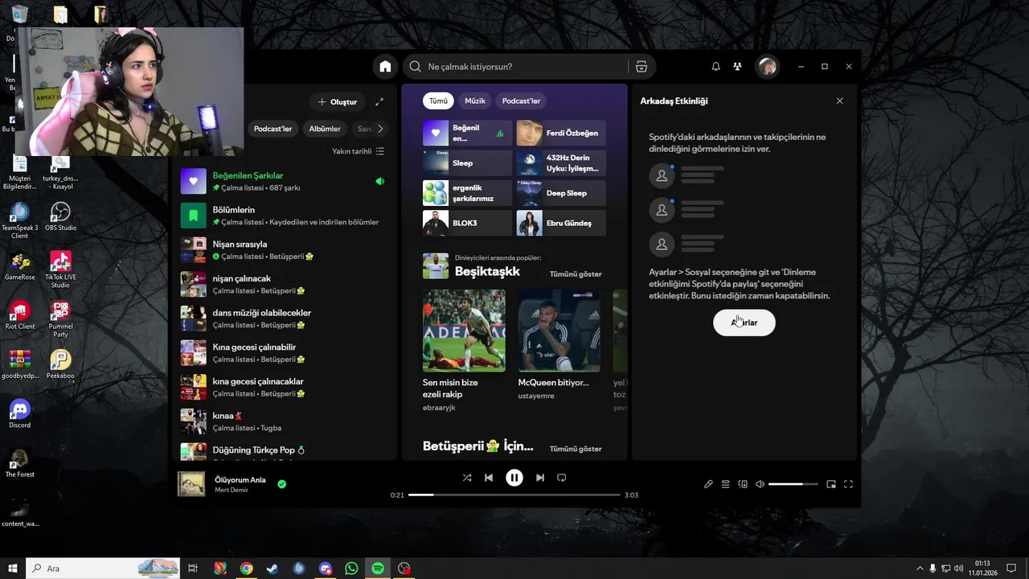Image resolution: width=1029 pixels, height=579 pixels.
Task: Show more library filters chevron
Action: tap(380, 129)
